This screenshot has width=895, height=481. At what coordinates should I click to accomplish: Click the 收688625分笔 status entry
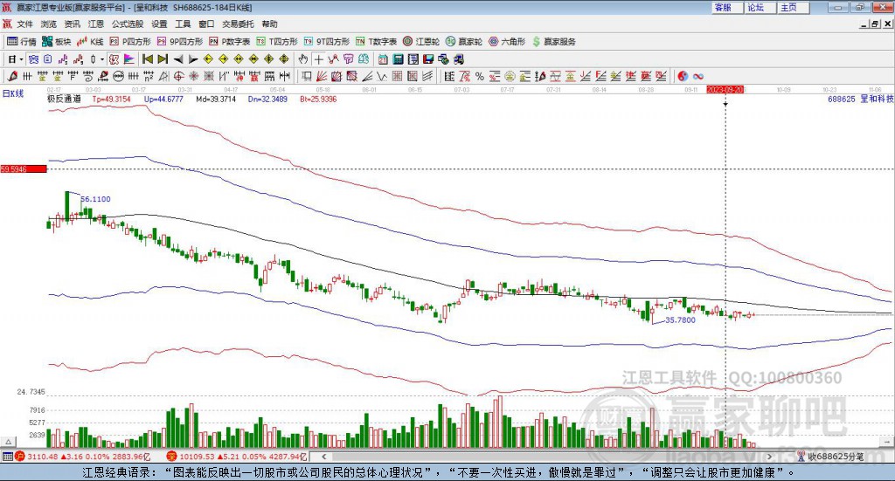point(831,457)
